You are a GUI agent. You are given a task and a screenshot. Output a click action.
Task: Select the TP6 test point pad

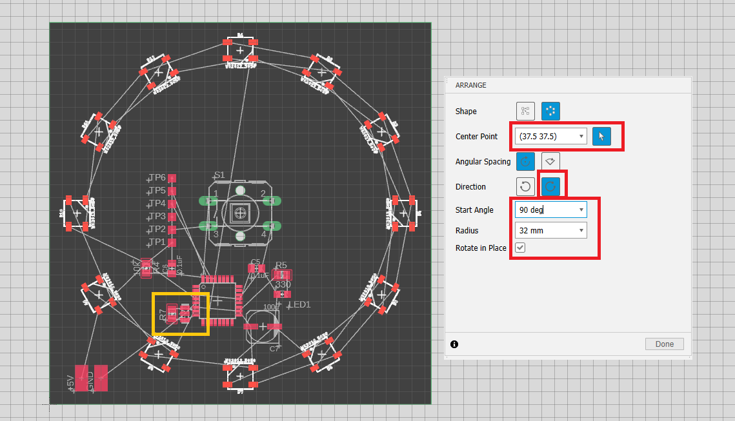(172, 179)
